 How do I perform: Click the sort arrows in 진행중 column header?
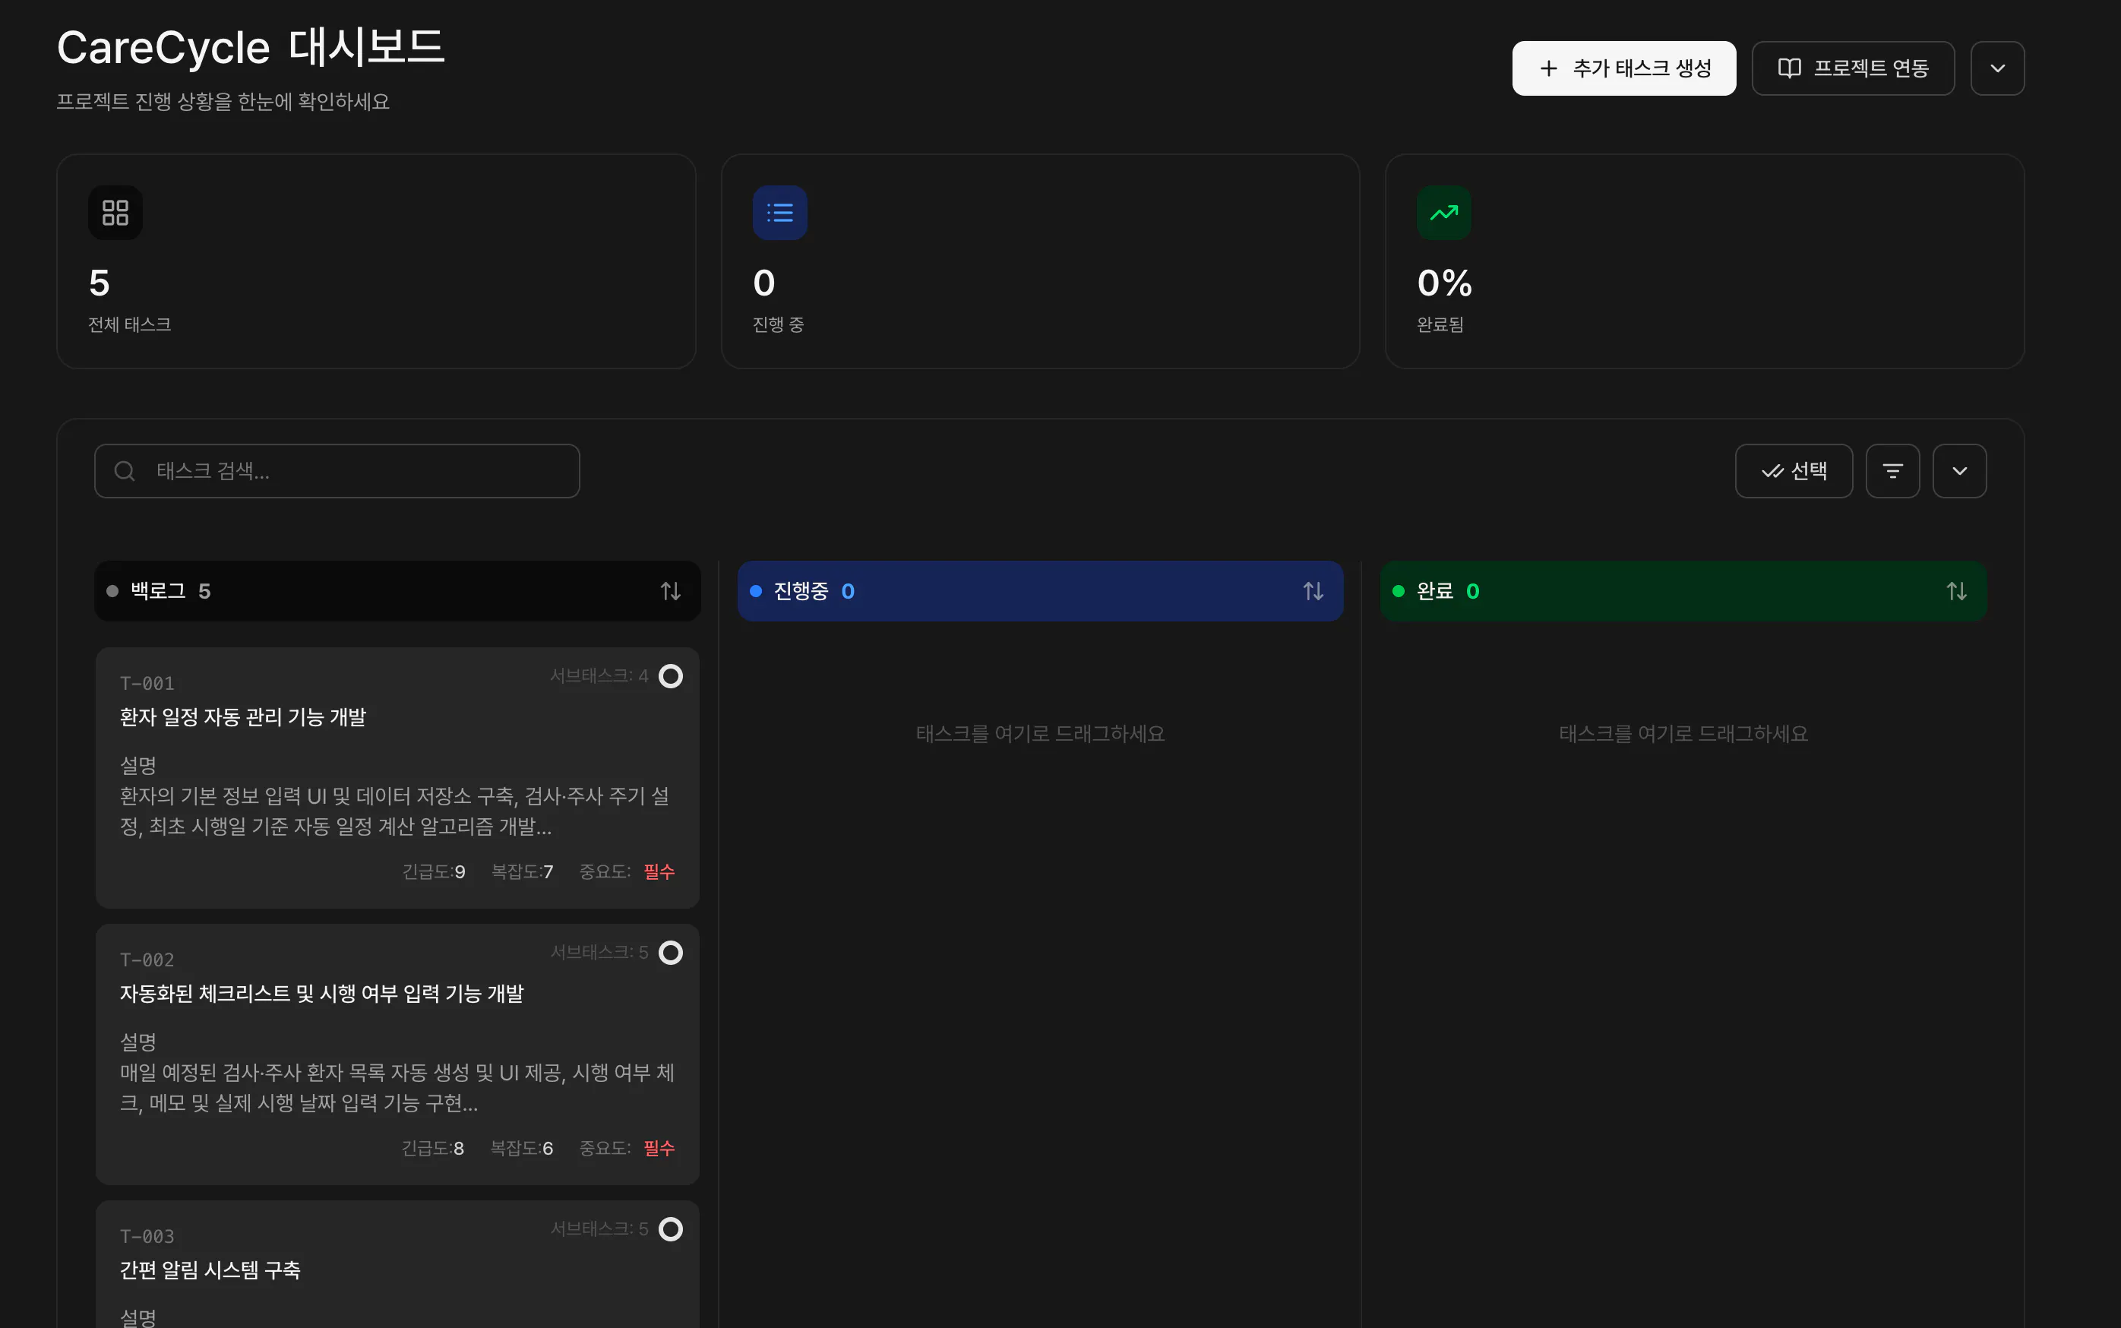click(x=1313, y=591)
